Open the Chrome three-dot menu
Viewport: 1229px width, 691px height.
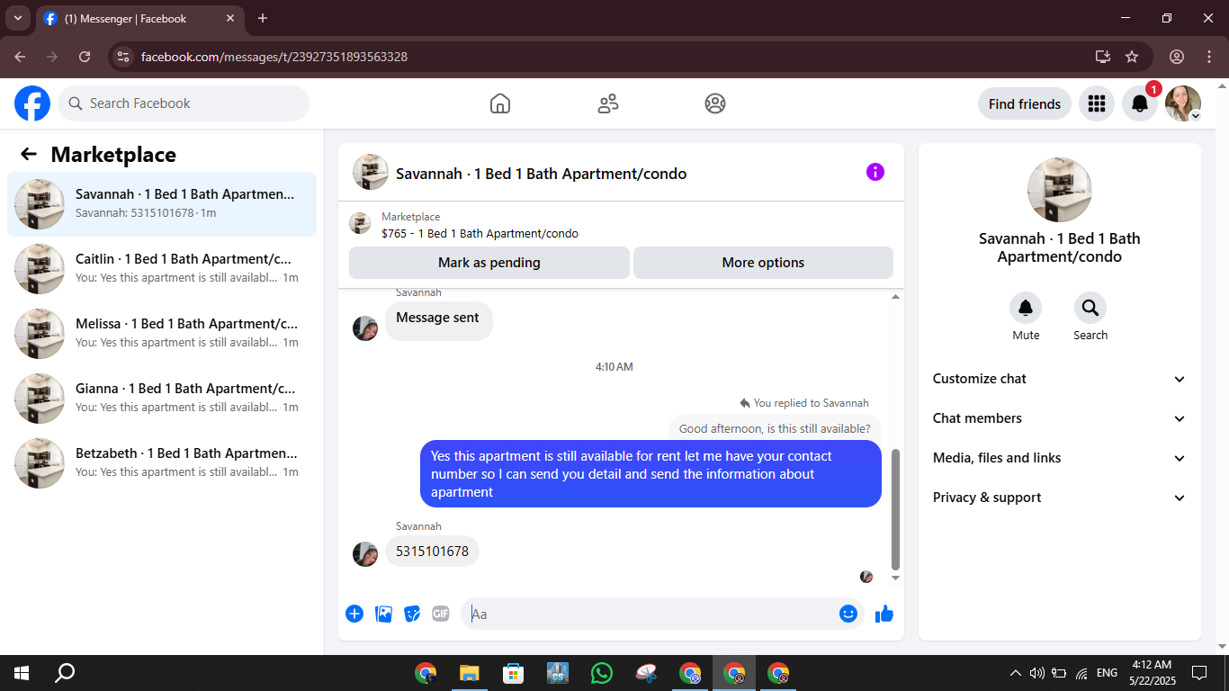tap(1209, 57)
